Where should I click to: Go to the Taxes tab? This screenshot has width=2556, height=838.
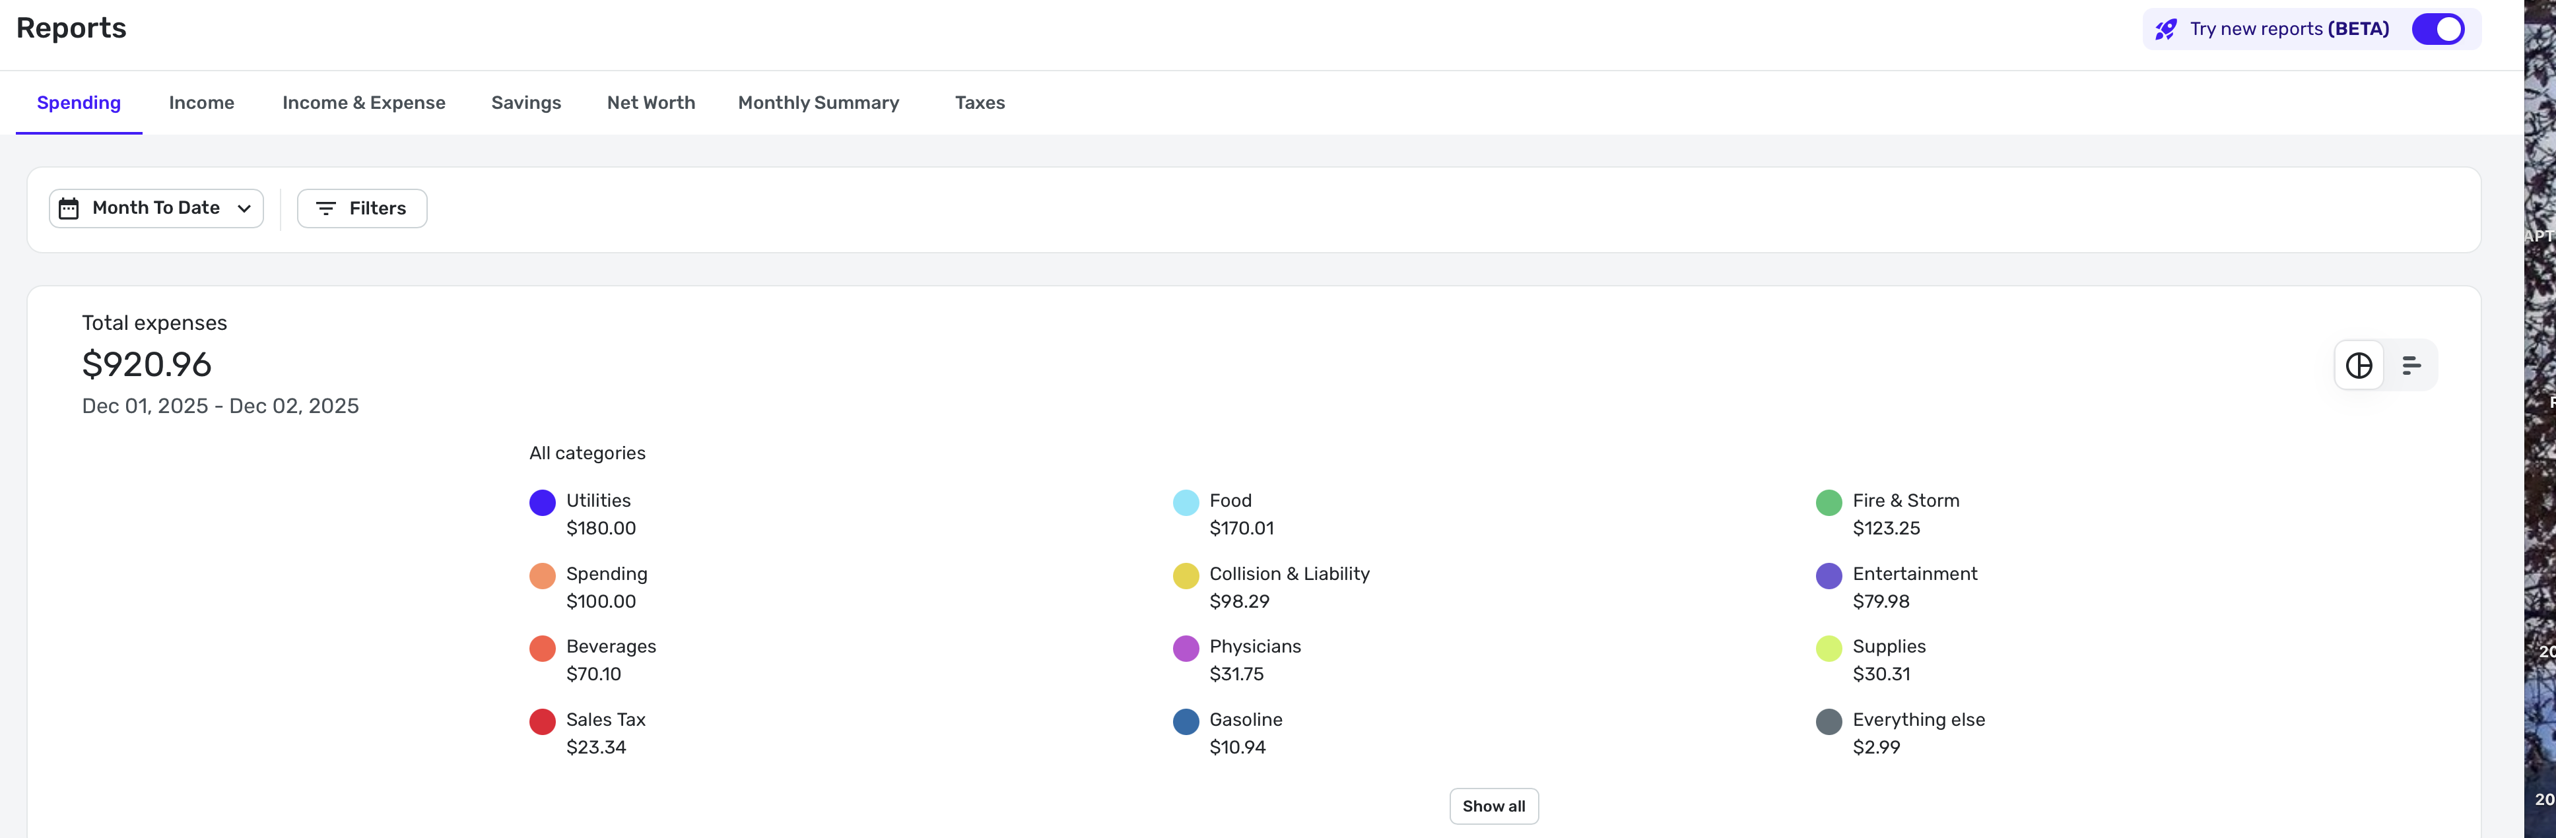click(980, 103)
